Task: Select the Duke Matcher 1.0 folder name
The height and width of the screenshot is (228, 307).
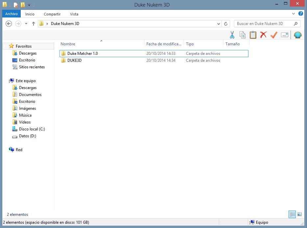Action: pyautogui.click(x=83, y=53)
